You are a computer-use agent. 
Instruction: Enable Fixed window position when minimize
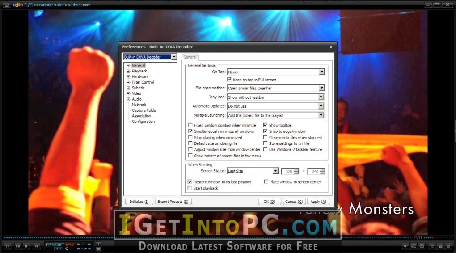190,125
